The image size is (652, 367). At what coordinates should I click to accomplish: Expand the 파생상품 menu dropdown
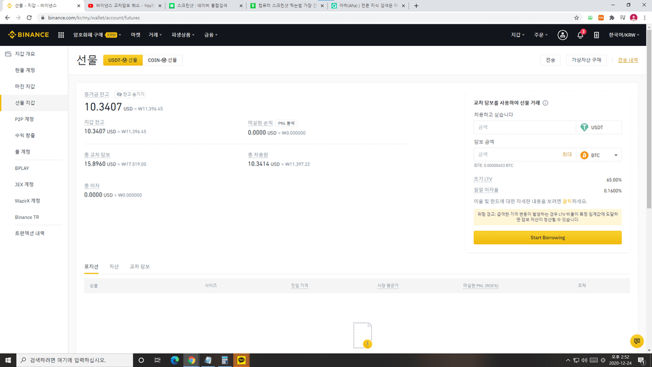click(x=182, y=35)
